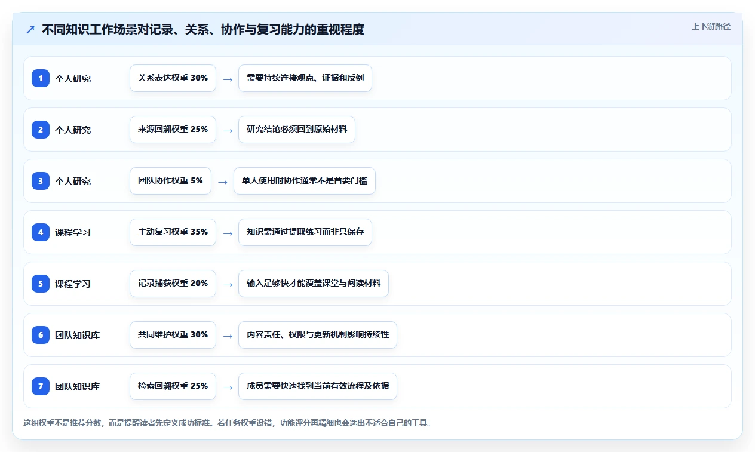Click the number 7 badge

coord(41,386)
